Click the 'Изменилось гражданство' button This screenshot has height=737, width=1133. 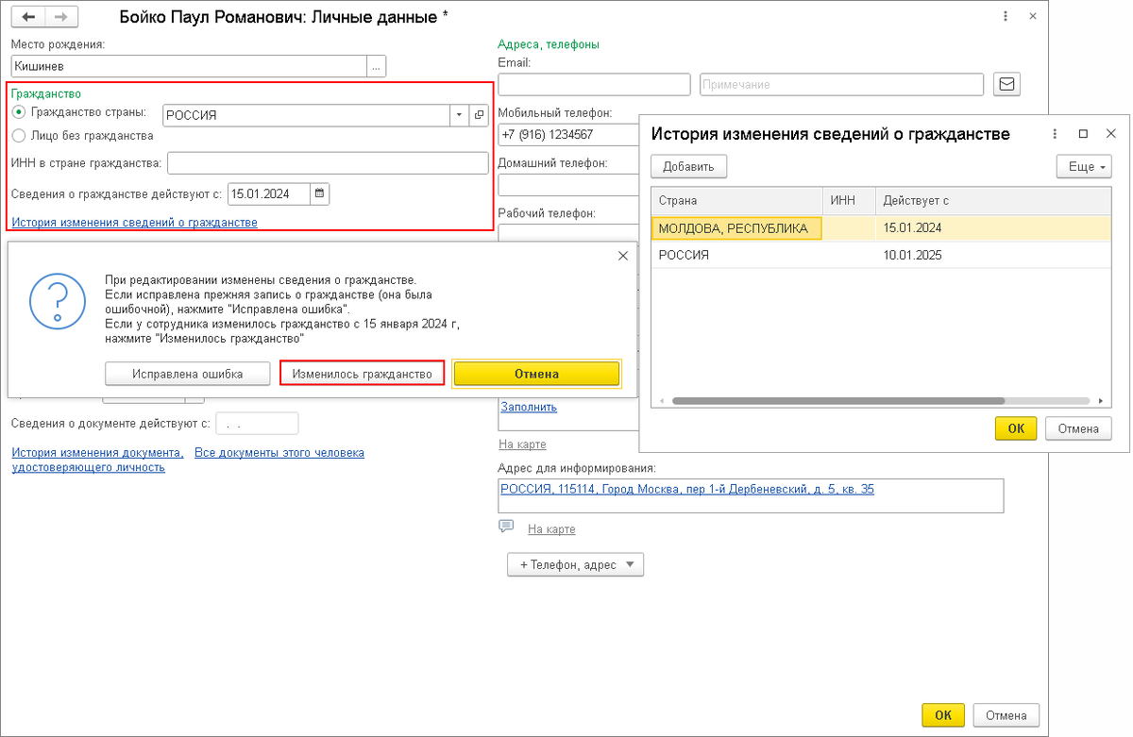click(x=363, y=374)
